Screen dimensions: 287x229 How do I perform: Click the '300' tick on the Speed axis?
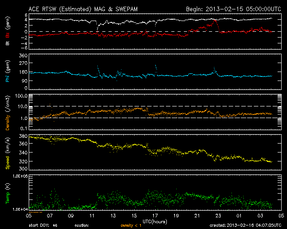coord(23,169)
